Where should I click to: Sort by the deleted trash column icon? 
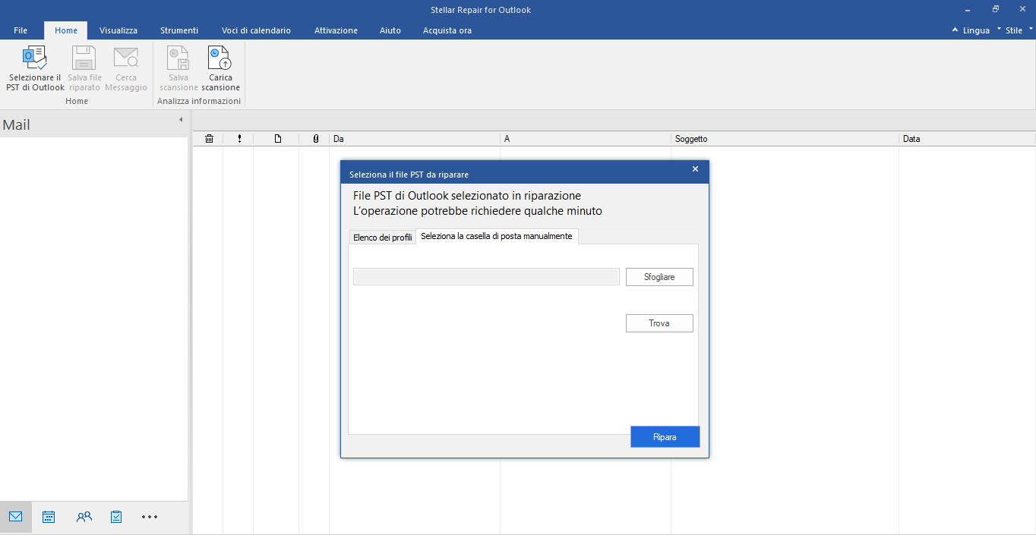[x=210, y=139]
